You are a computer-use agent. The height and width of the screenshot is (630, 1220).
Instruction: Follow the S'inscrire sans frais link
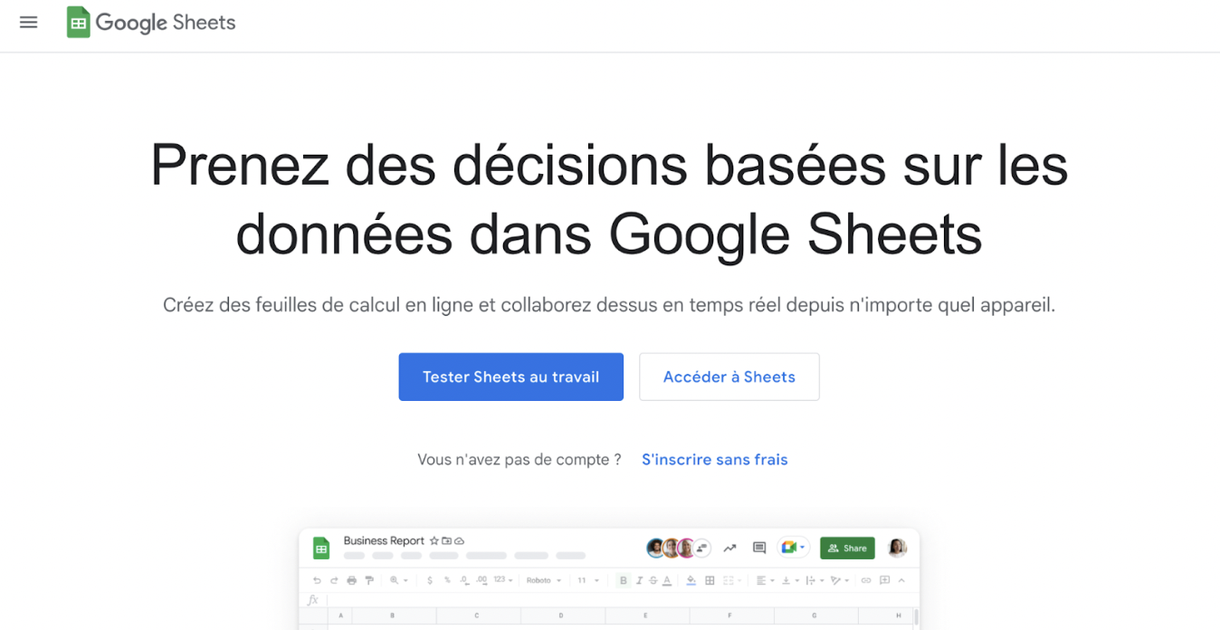(715, 460)
